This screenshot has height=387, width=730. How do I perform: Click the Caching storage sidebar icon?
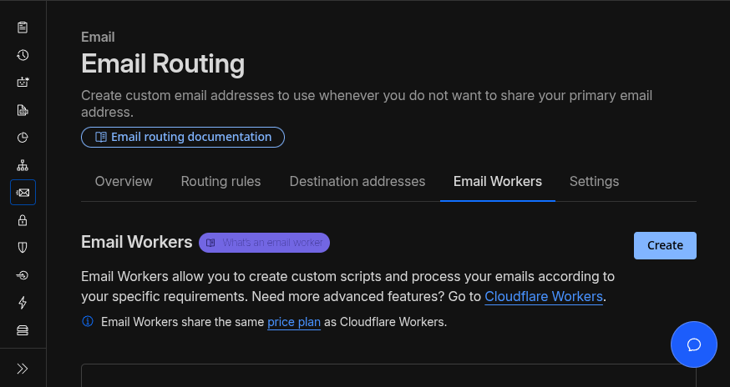(23, 330)
